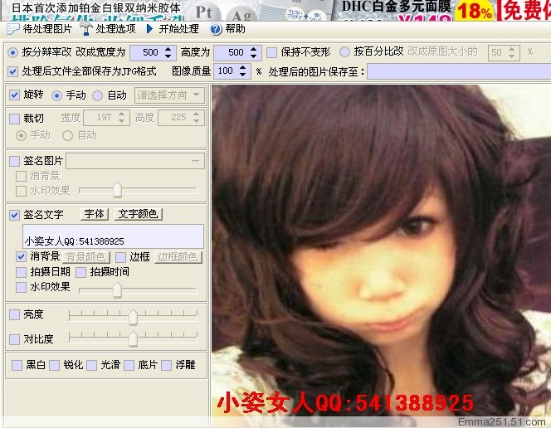
Task: Enable the 签名图片 checkbox
Action: click(14, 161)
